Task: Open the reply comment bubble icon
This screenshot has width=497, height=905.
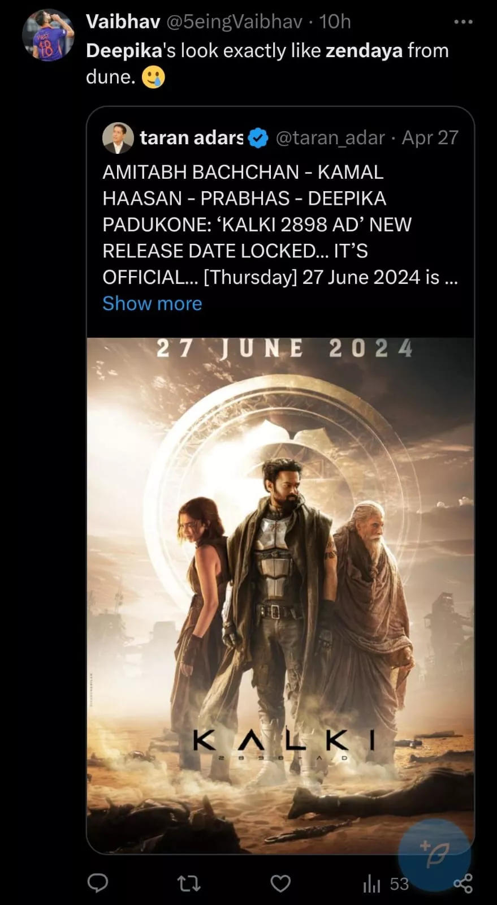Action: click(98, 883)
